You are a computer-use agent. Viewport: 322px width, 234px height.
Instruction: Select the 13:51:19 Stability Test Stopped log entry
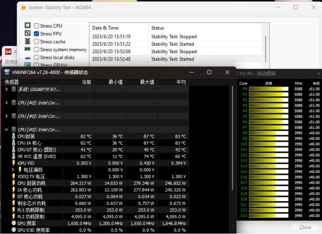pyautogui.click(x=176, y=37)
